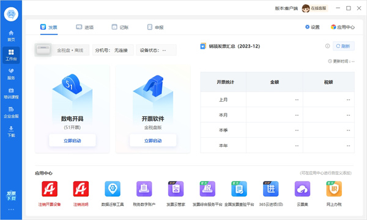The width and height of the screenshot is (367, 220).
Task: Launch the 365云进项 app icon
Action: tap(271, 189)
